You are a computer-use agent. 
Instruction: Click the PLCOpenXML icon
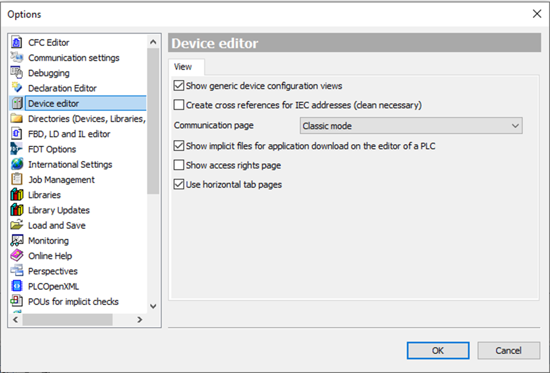(16, 286)
